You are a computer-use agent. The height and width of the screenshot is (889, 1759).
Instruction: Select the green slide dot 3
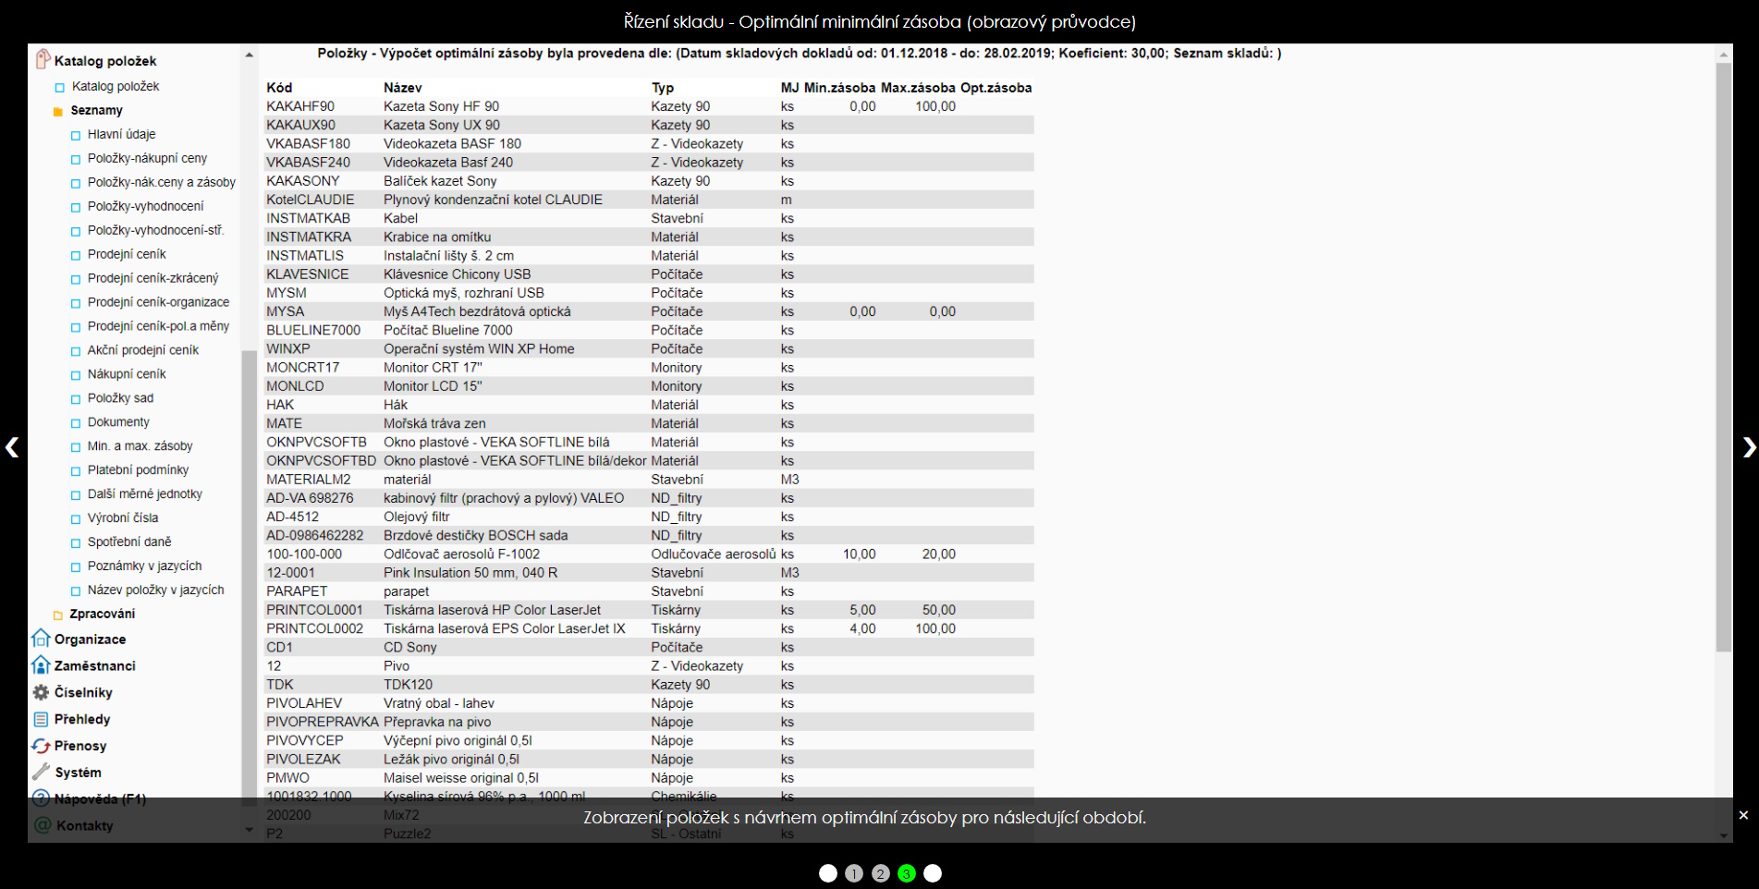click(x=907, y=873)
